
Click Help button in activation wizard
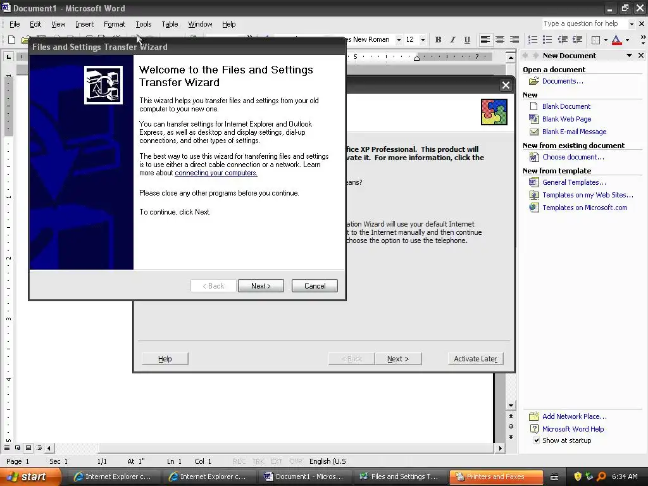[x=165, y=359]
